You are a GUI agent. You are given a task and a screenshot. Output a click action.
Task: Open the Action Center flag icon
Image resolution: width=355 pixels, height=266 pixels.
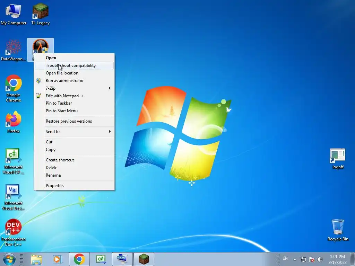(312, 259)
